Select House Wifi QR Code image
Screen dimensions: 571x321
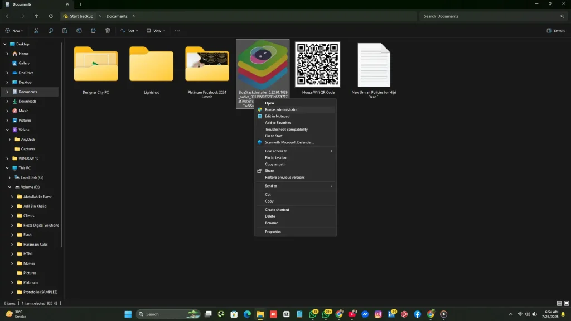(318, 68)
